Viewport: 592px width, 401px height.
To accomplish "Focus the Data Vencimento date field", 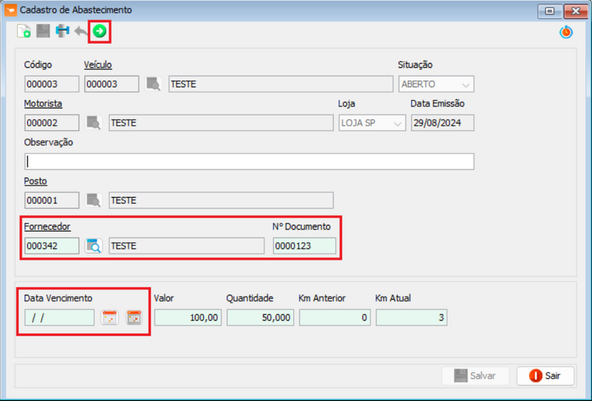I will point(59,318).
